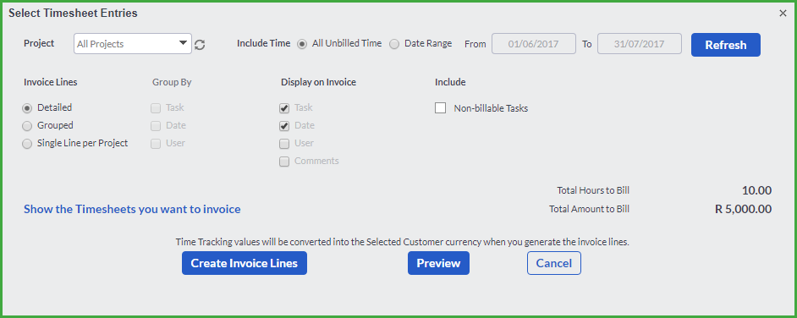Image resolution: width=797 pixels, height=318 pixels.
Task: Choose the Date Range radio option
Action: click(394, 44)
